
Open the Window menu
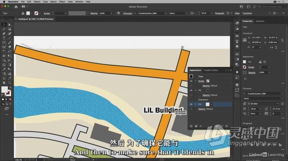point(79,2)
